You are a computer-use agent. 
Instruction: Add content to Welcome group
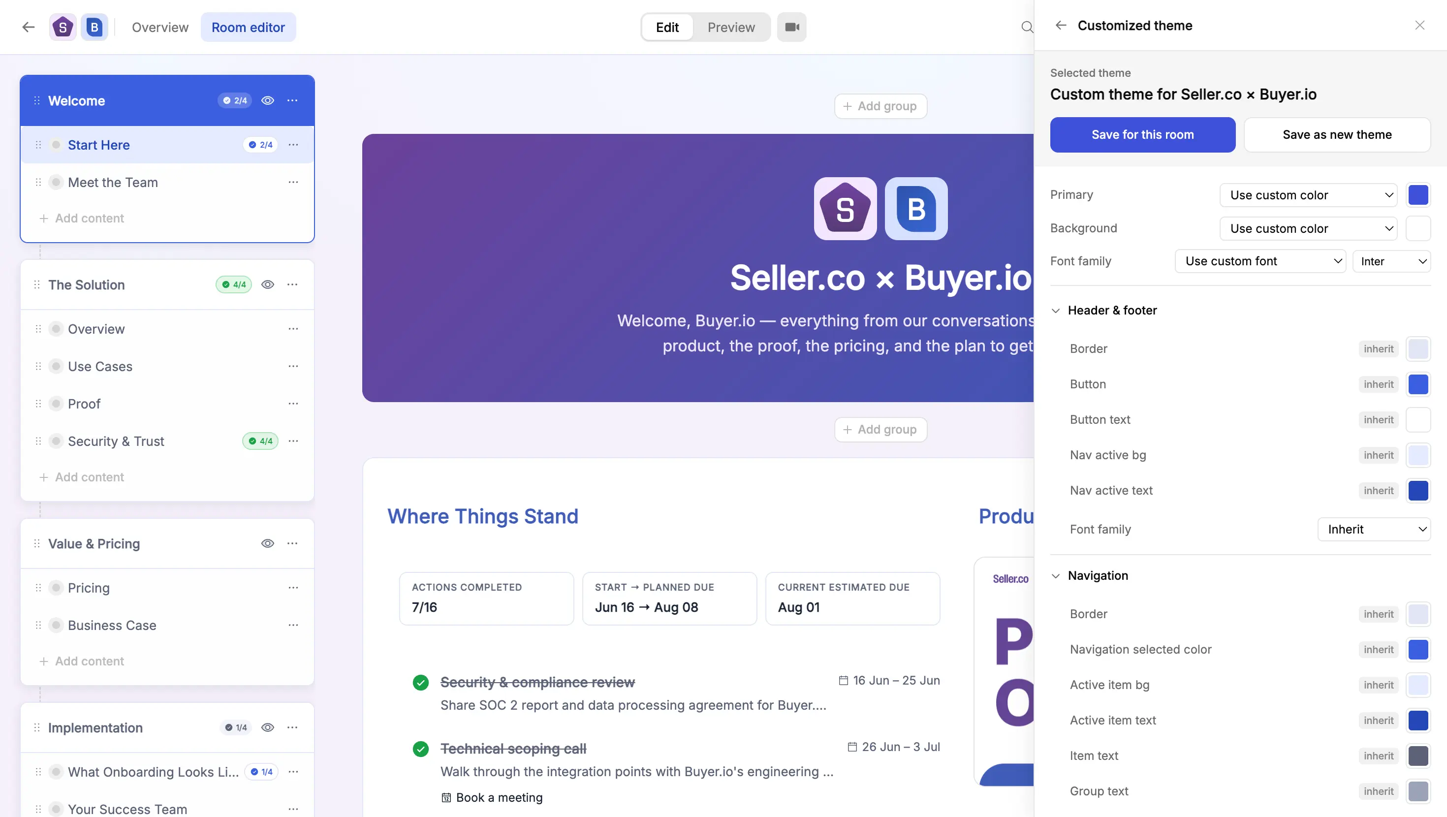[81, 218]
